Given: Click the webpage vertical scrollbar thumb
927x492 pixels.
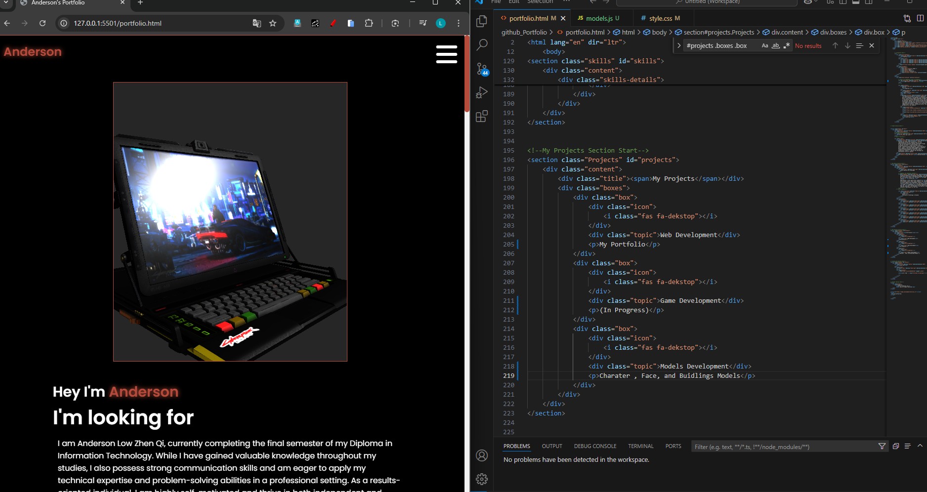Looking at the screenshot, I should pos(467,74).
